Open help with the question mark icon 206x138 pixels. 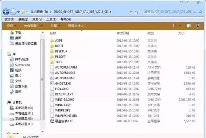198,26
